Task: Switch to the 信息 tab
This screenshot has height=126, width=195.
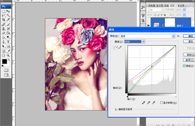Action: pyautogui.click(x=166, y=6)
